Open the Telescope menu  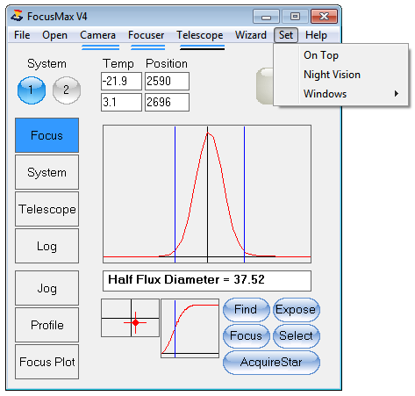(200, 35)
